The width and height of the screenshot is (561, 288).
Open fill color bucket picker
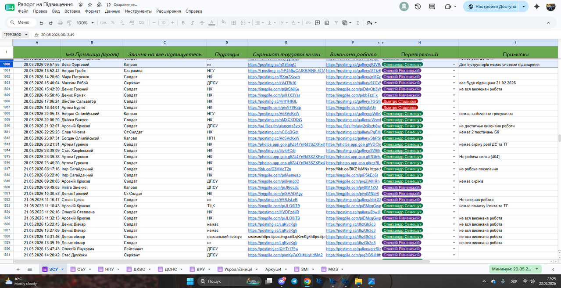(x=223, y=23)
